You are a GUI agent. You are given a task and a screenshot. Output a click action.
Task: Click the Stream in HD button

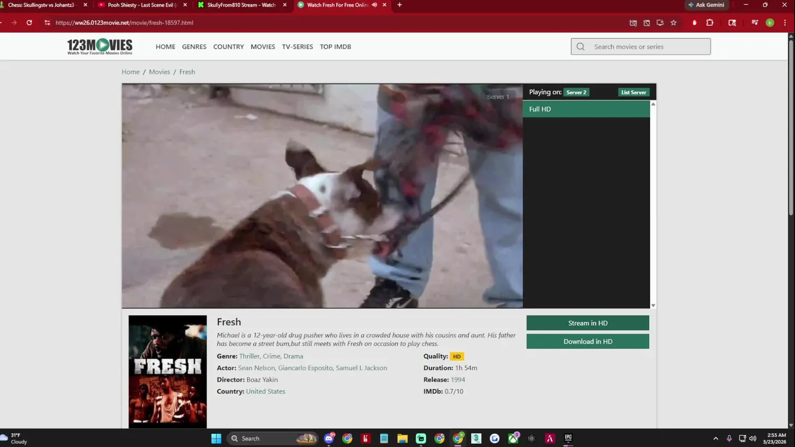[x=588, y=323]
